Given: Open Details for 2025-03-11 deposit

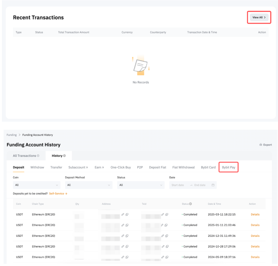Looking at the screenshot, I should pos(255,214).
